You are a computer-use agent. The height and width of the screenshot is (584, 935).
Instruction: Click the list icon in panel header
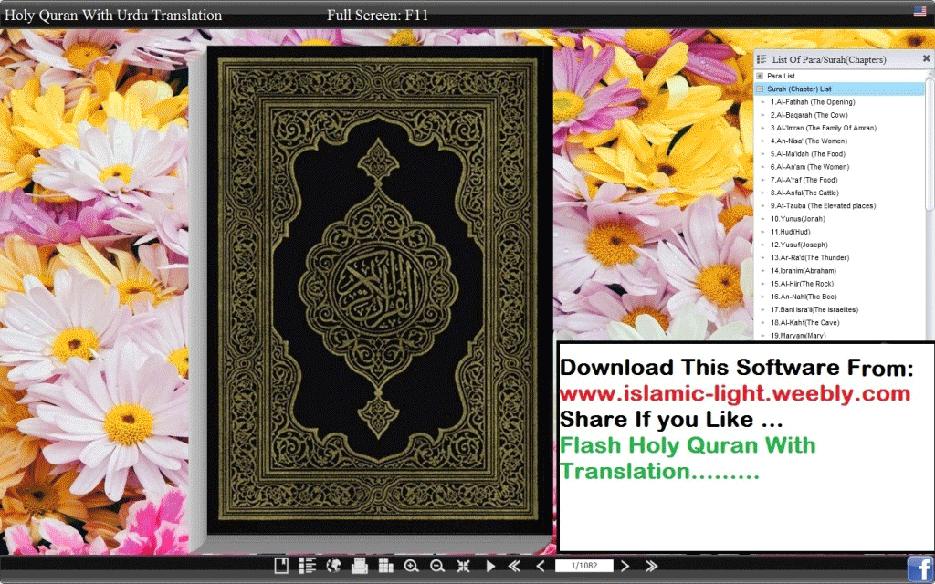click(762, 59)
